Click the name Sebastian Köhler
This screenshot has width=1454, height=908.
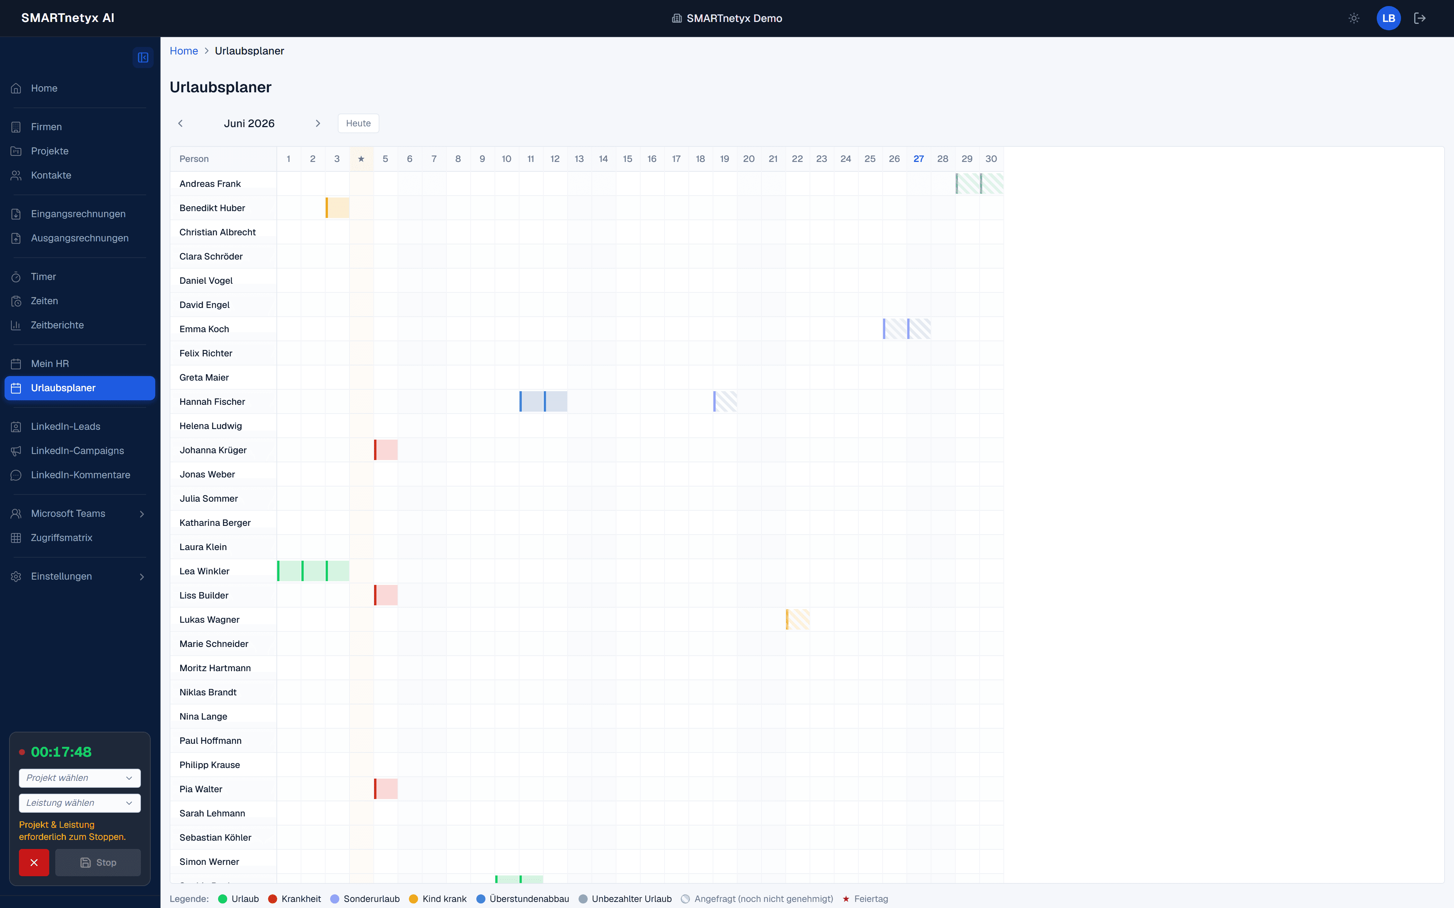(215, 838)
